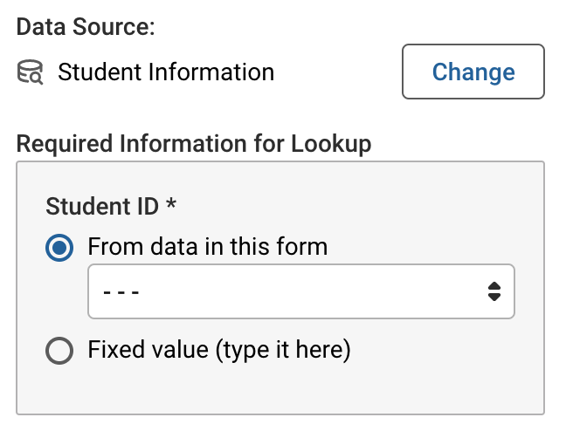Click the 'Fixed value (type it here)' label text
This screenshot has height=431, width=566.
pyautogui.click(x=218, y=351)
